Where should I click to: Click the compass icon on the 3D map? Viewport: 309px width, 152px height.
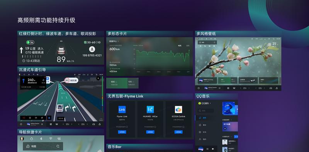pyautogui.click(x=98, y=78)
